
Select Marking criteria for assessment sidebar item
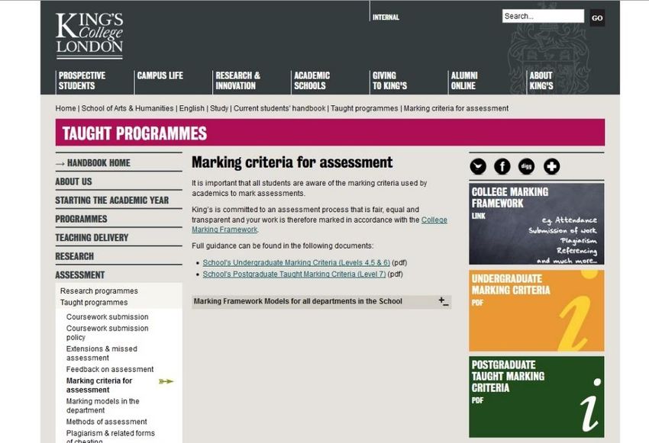(99, 385)
